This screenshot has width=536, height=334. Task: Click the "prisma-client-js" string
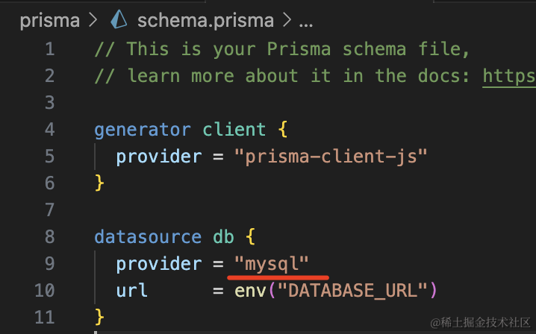click(x=331, y=157)
